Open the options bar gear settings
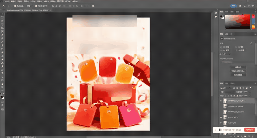The image size is (257, 138). (93, 6)
